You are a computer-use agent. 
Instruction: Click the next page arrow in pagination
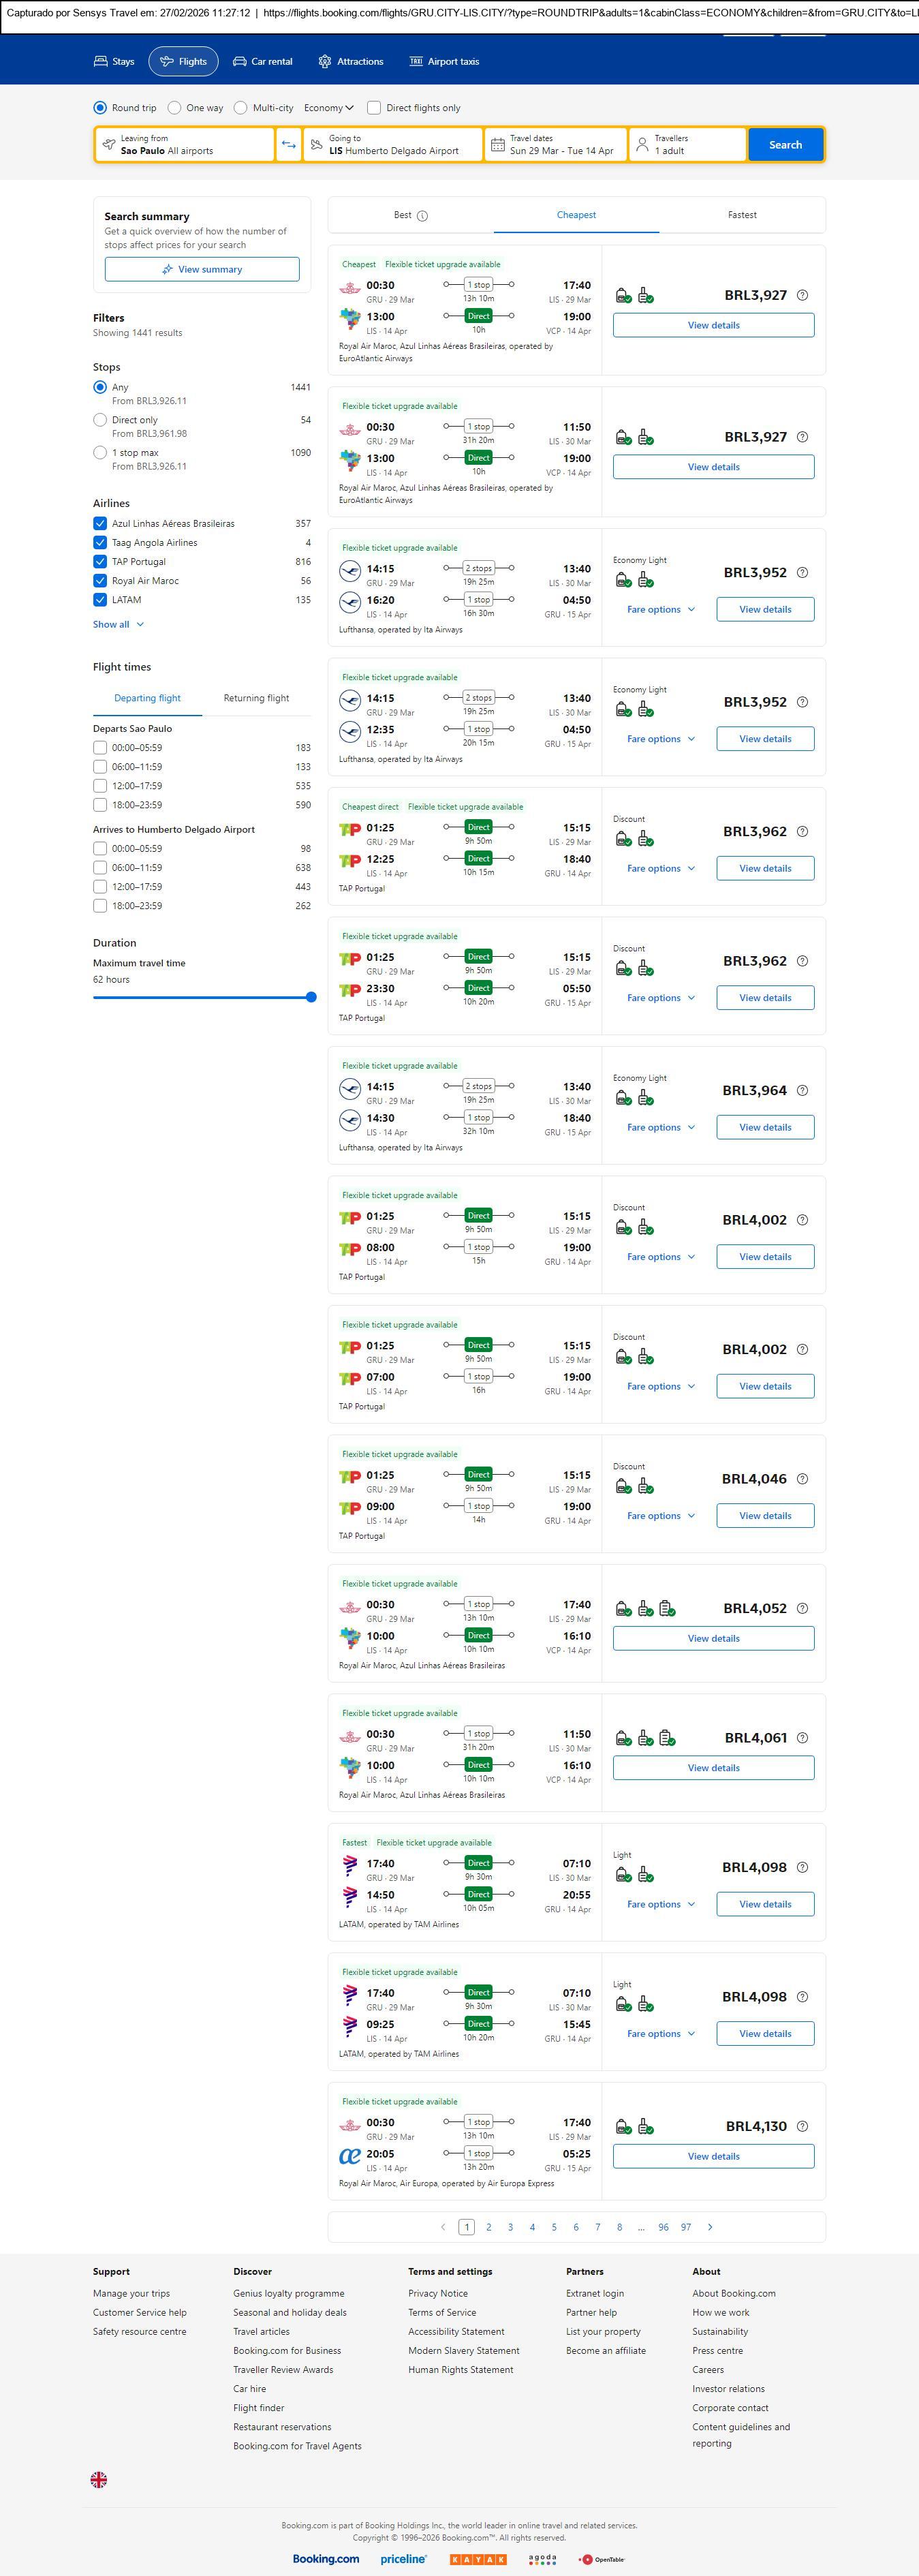(710, 2227)
